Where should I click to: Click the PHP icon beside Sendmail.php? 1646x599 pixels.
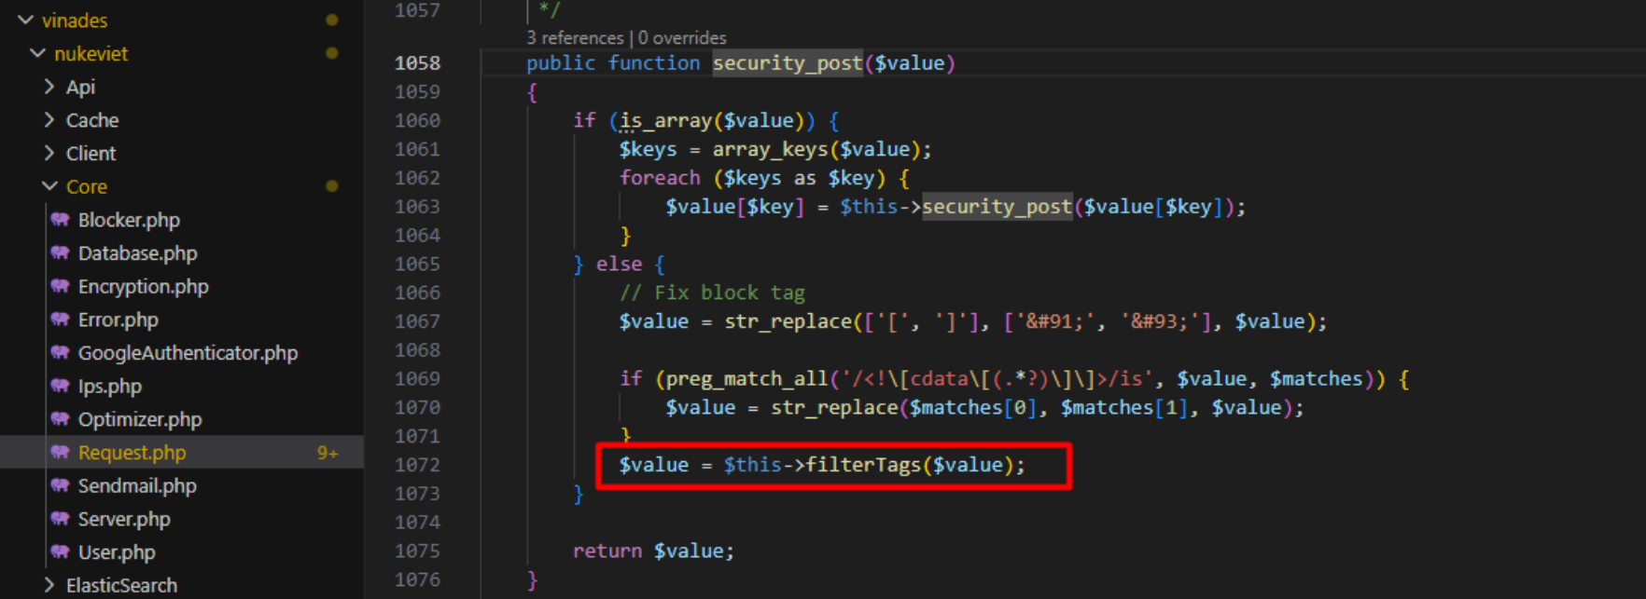tap(61, 485)
